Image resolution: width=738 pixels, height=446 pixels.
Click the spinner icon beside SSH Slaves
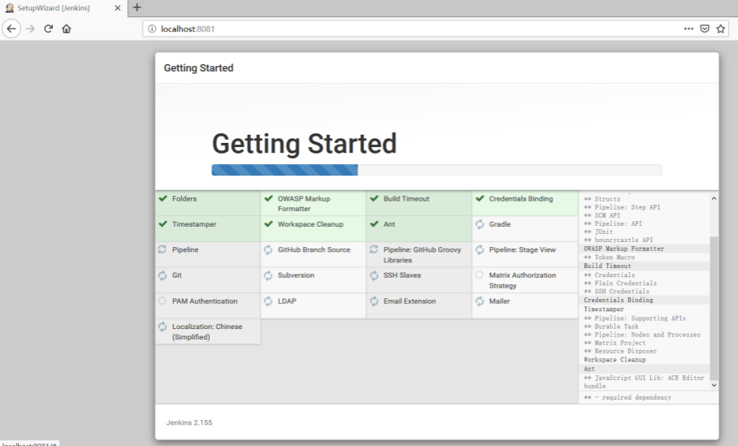pos(374,275)
